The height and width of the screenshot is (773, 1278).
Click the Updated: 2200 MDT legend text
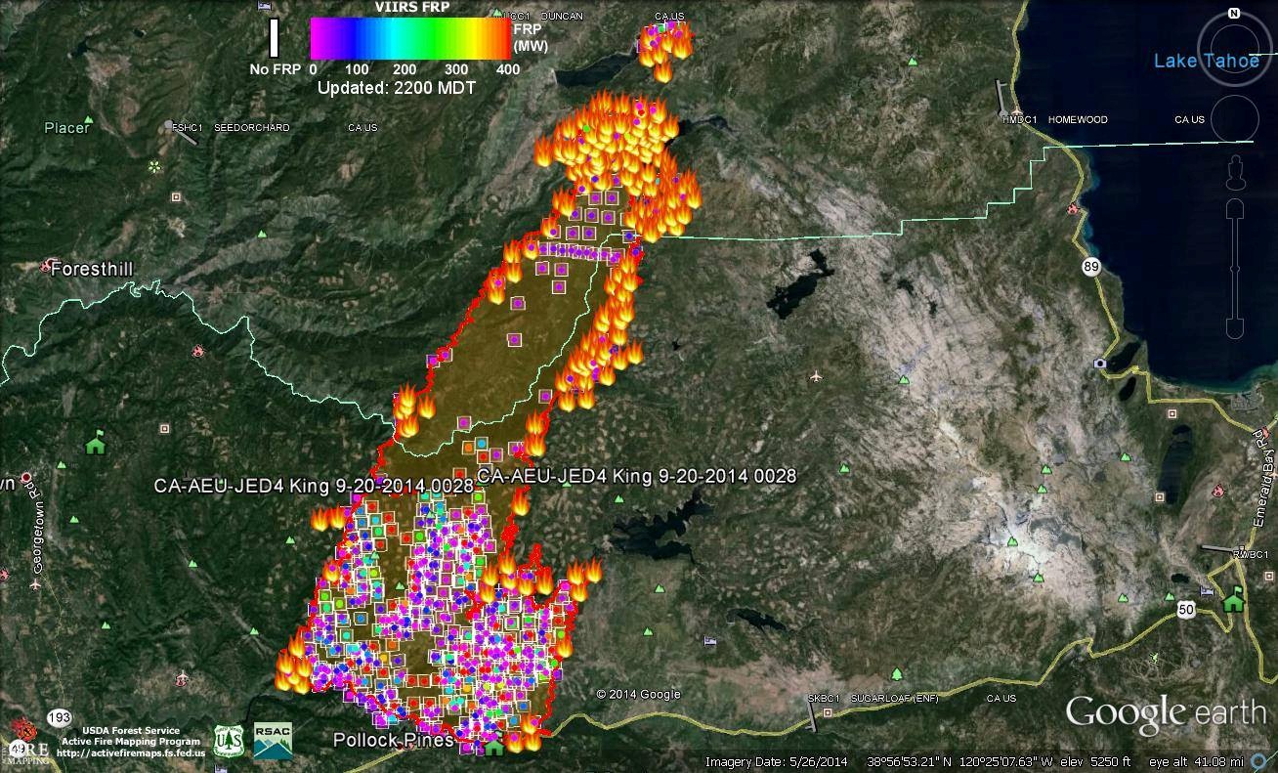[397, 87]
